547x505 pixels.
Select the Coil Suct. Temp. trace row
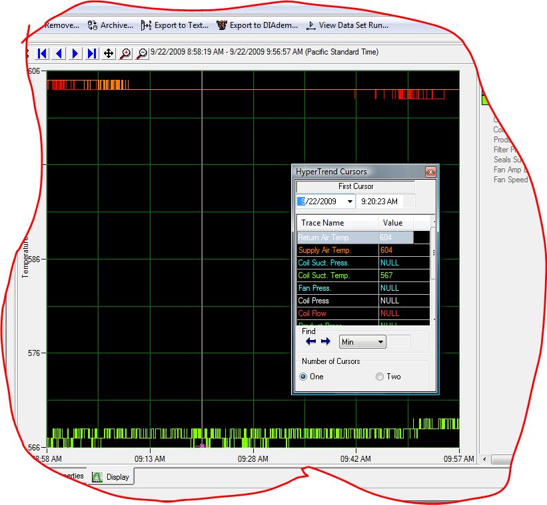point(363,275)
